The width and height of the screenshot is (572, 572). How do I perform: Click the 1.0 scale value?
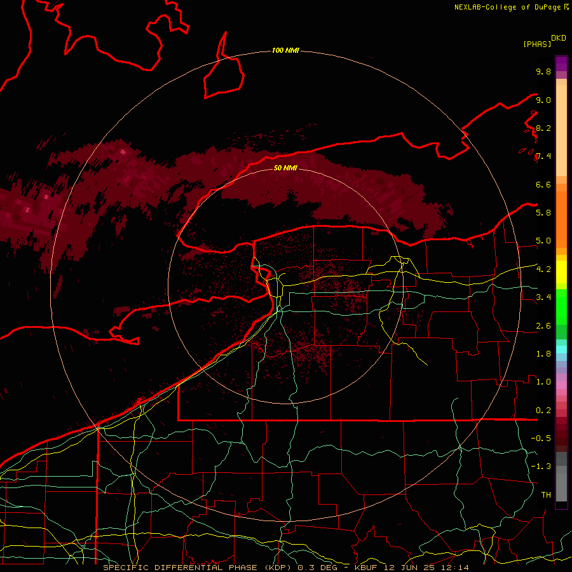(x=543, y=382)
